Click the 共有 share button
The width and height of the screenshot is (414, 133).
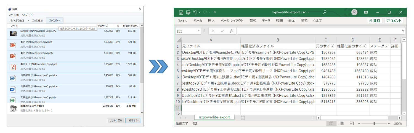pyautogui.click(x=375, y=21)
